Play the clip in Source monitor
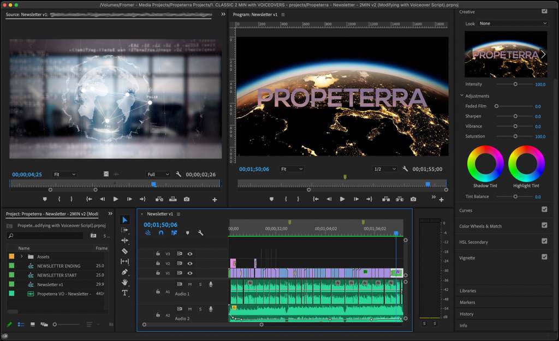The width and height of the screenshot is (559, 341). [116, 199]
